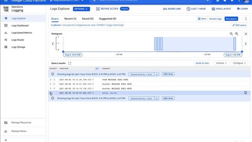Click the first histogram bar in the cluster
252x142 pixels.
[x=156, y=44]
